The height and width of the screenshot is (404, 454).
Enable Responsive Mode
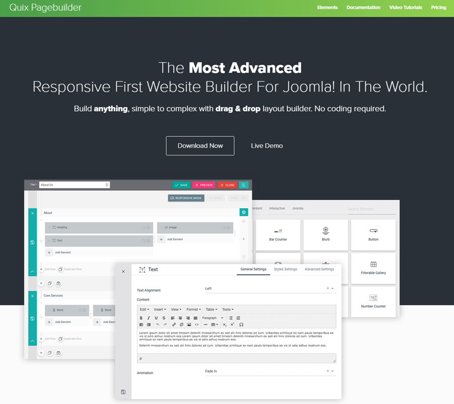coord(186,198)
